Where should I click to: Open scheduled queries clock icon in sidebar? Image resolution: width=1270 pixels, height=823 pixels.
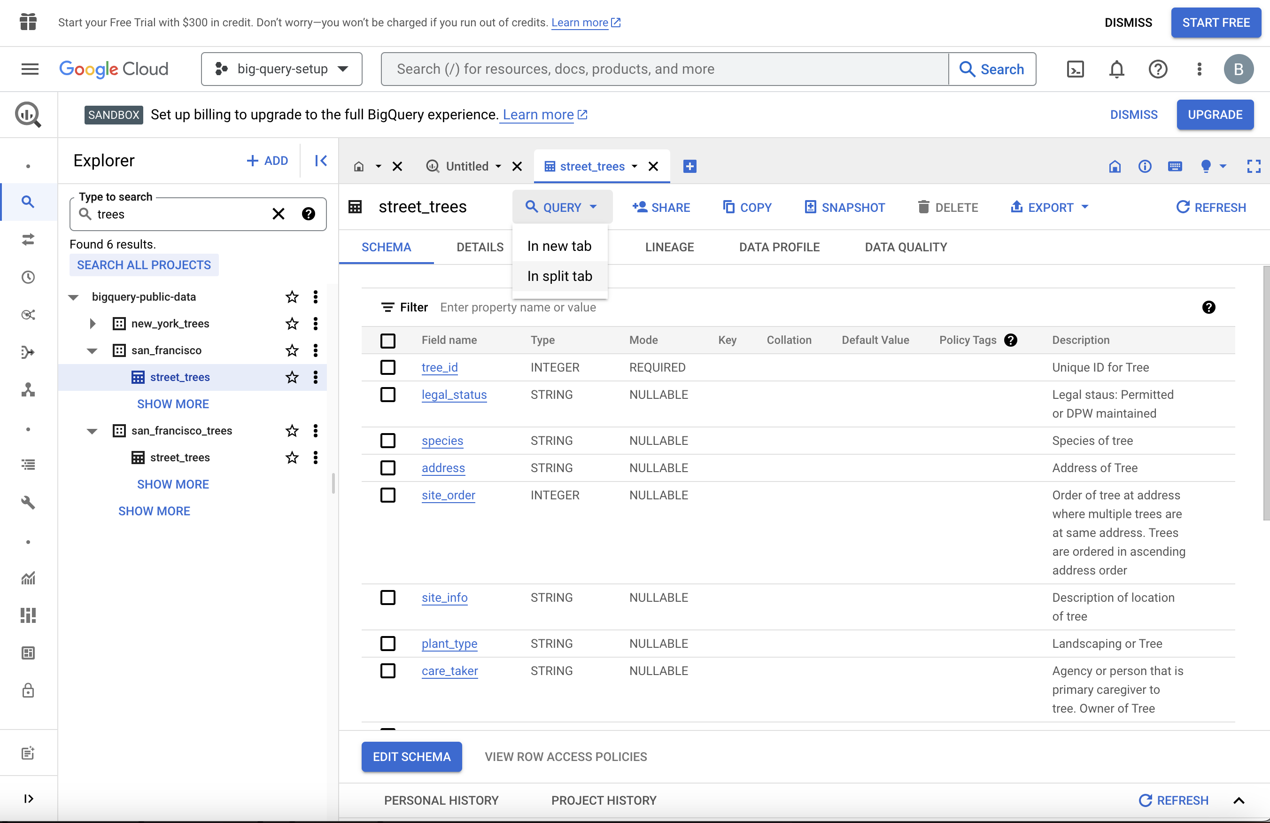tap(28, 277)
